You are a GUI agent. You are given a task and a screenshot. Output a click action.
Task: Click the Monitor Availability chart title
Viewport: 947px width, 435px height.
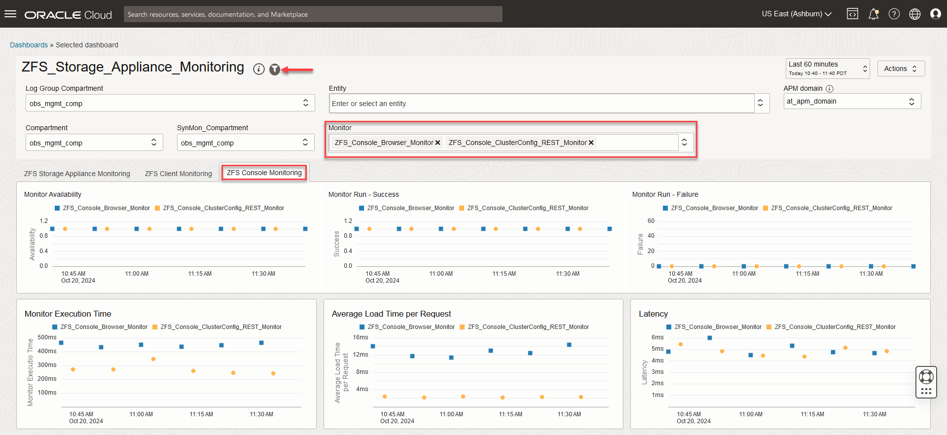(53, 194)
